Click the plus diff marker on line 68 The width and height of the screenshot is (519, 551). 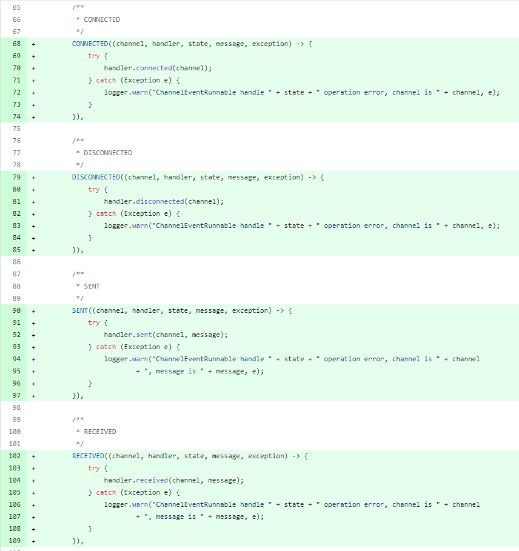click(x=33, y=44)
